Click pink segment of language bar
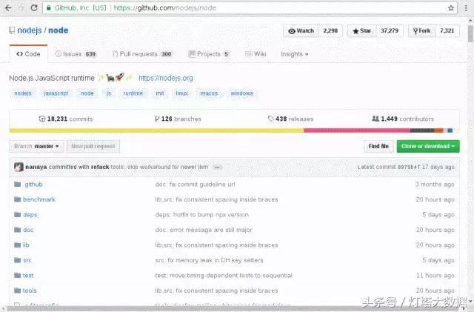 357,130
